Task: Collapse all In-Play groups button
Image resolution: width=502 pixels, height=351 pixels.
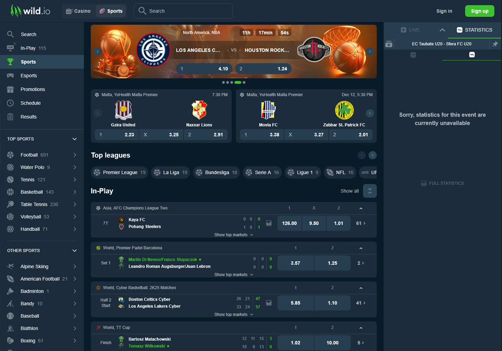Action: 370,191
